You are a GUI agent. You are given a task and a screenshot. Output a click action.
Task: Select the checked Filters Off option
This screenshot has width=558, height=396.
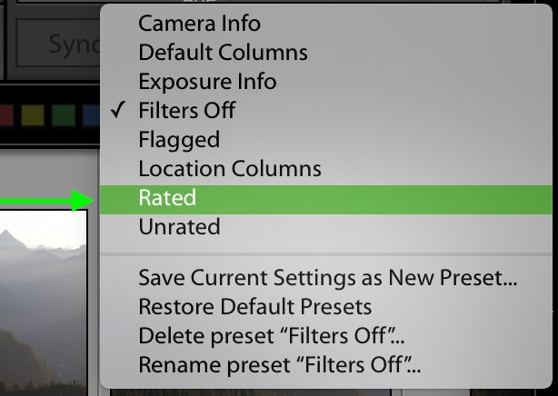click(x=186, y=110)
